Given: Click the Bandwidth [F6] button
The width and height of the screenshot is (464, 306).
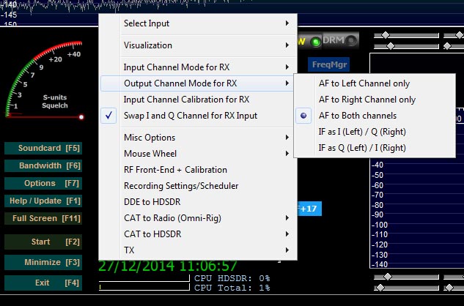Looking at the screenshot, I should [x=43, y=165].
